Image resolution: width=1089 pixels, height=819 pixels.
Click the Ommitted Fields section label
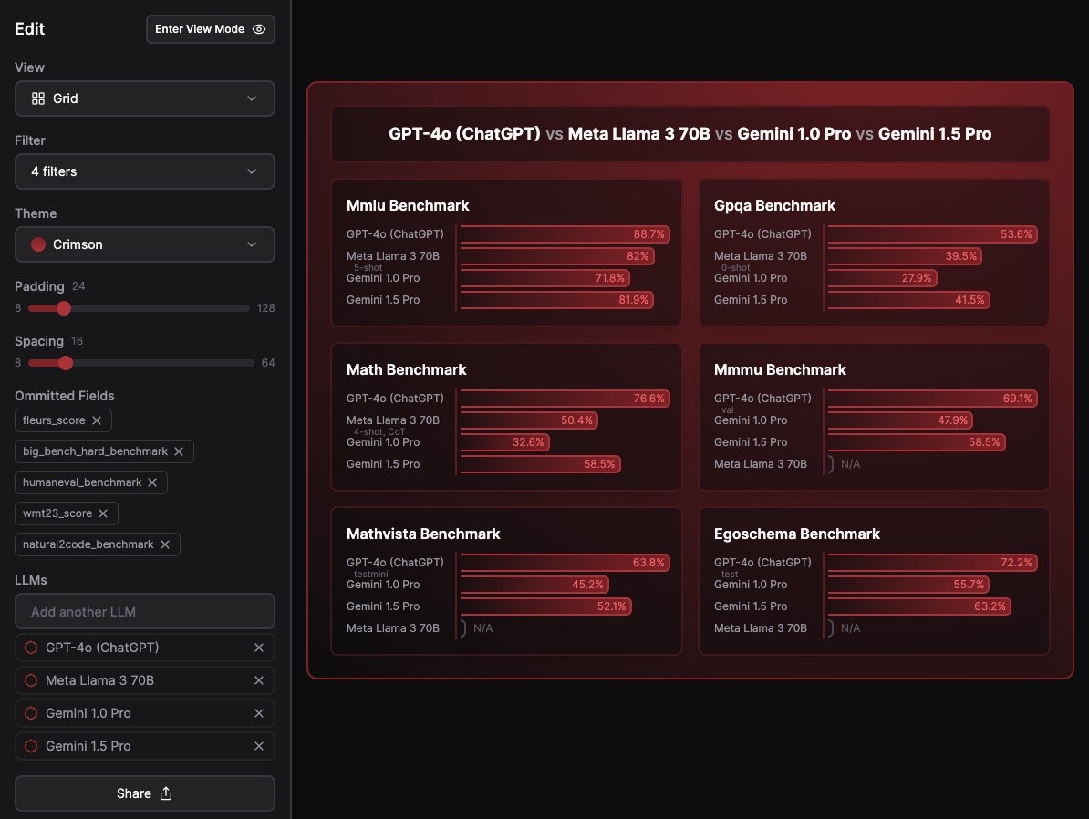(65, 396)
